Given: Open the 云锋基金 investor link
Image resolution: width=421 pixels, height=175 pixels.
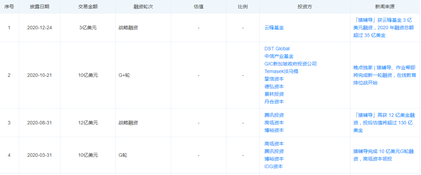Looking at the screenshot, I should click(x=274, y=28).
